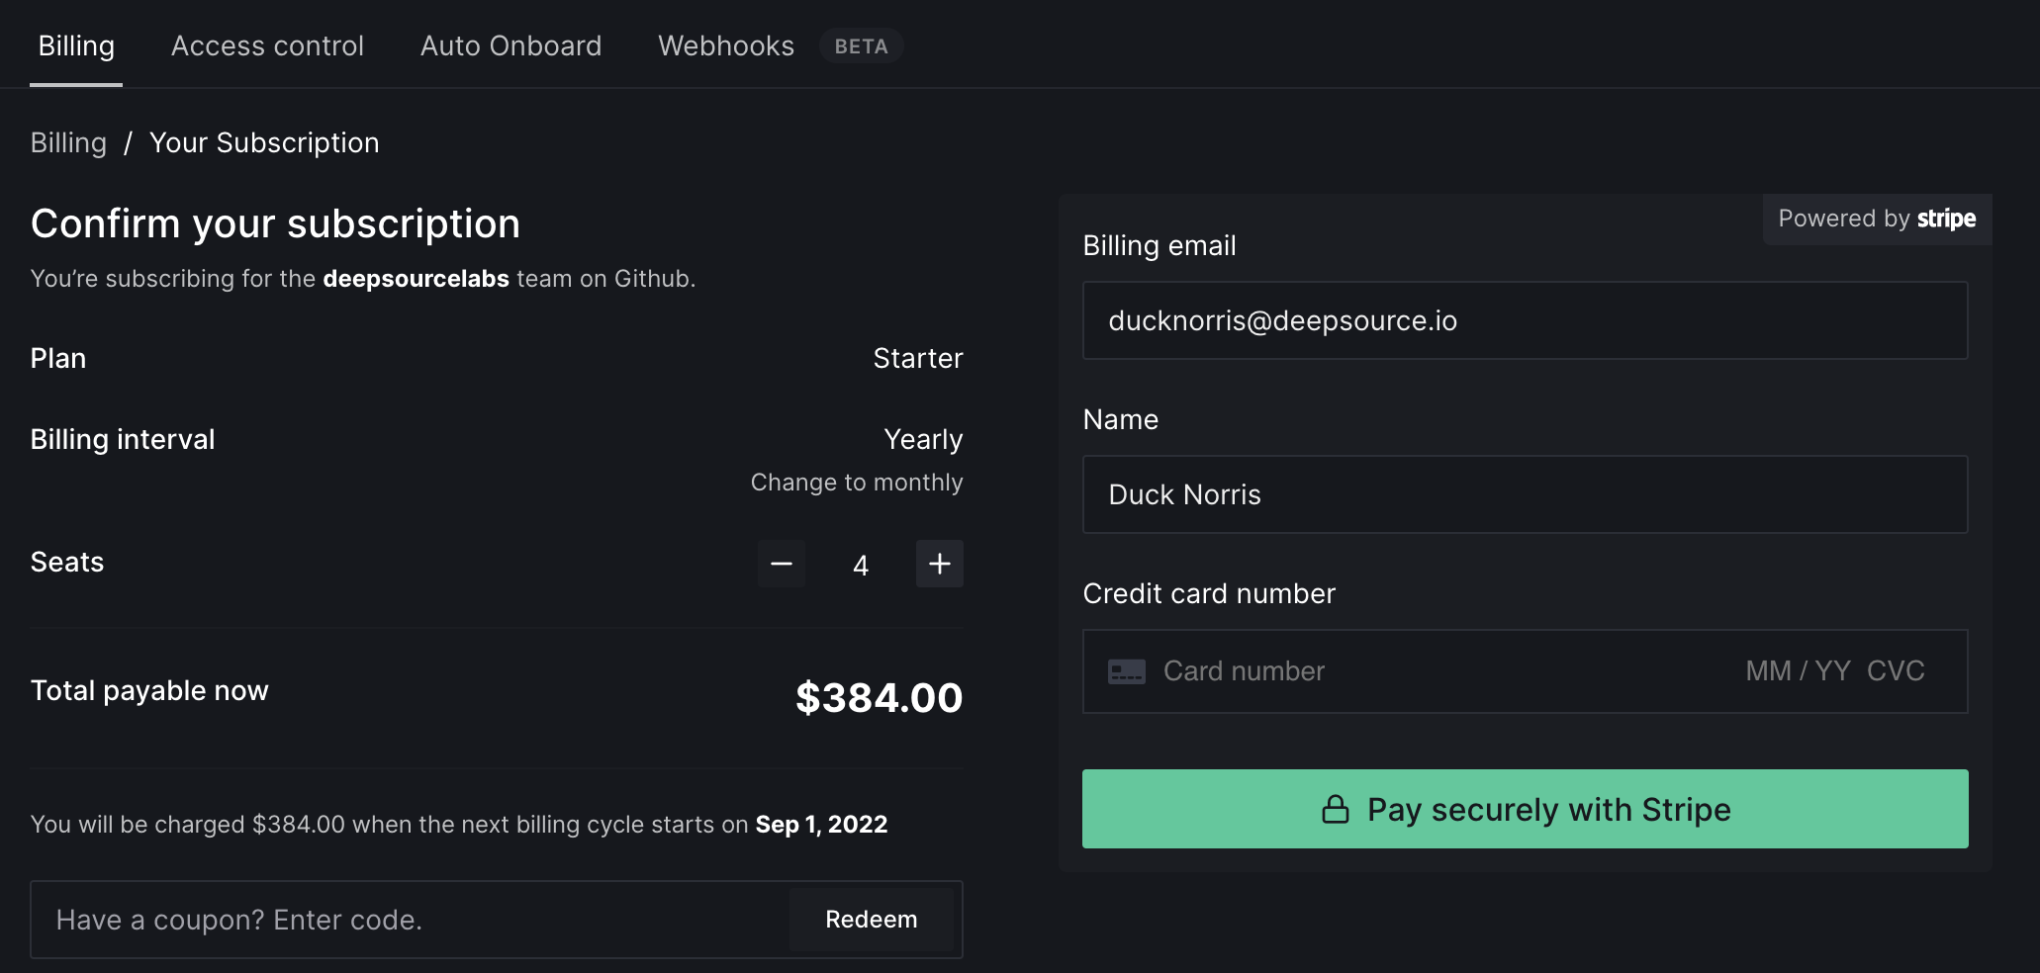
Task: Click the lock icon on the payment button
Action: click(x=1337, y=809)
